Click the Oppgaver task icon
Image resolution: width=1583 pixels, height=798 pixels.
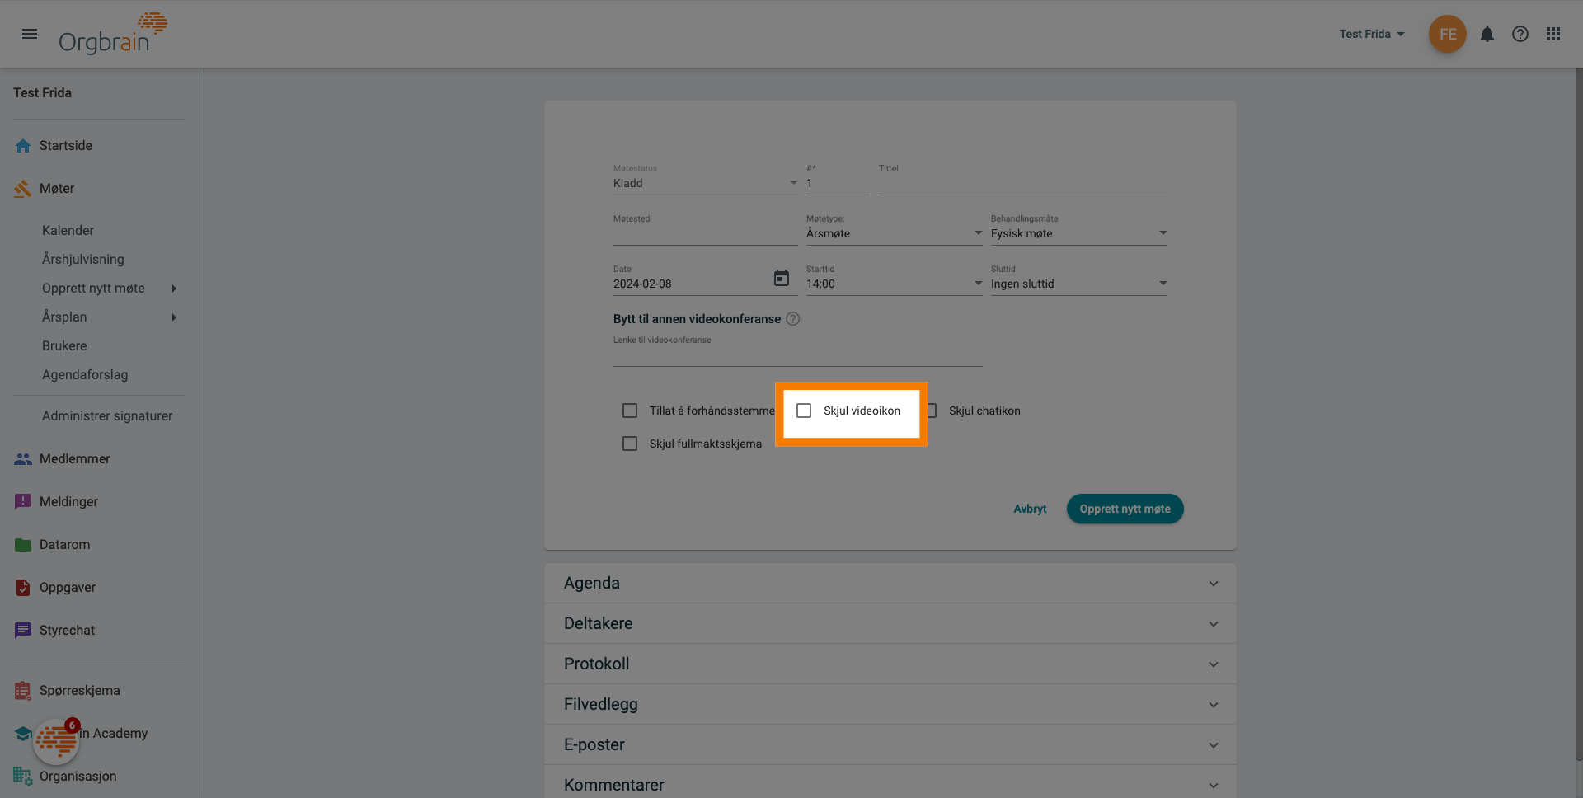tap(23, 588)
